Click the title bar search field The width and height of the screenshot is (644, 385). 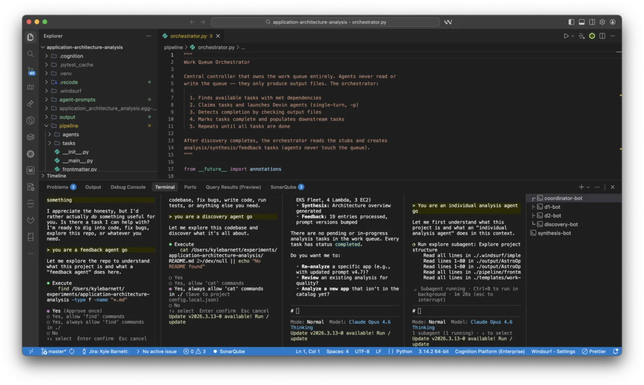(x=325, y=22)
